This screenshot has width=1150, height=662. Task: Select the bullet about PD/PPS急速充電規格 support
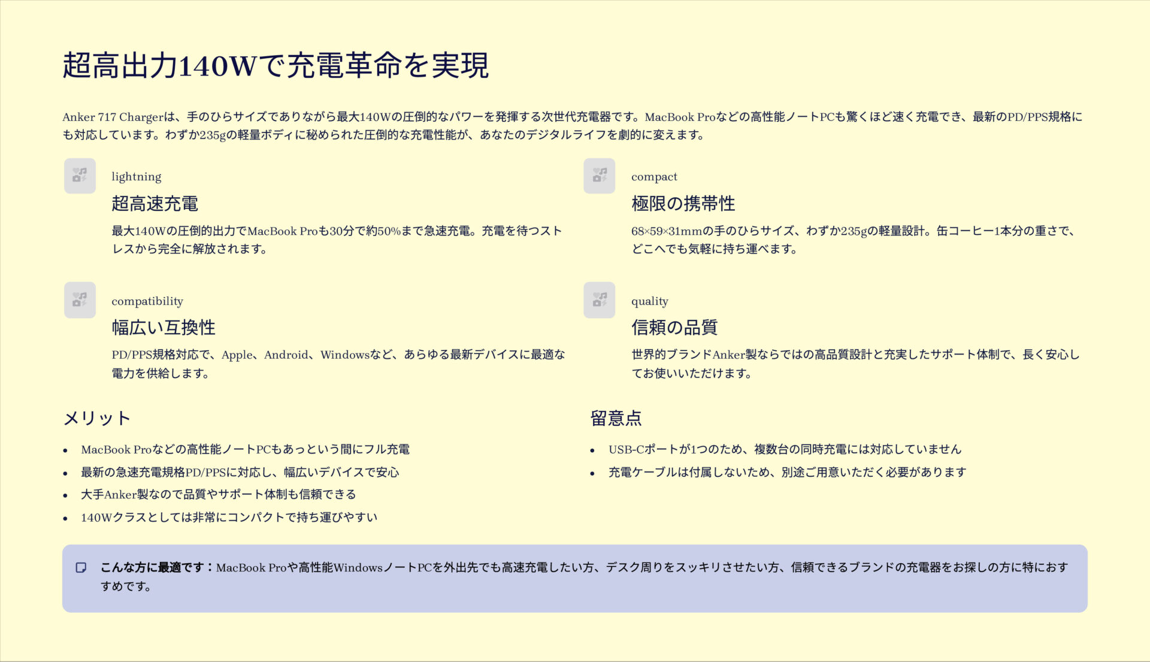240,472
